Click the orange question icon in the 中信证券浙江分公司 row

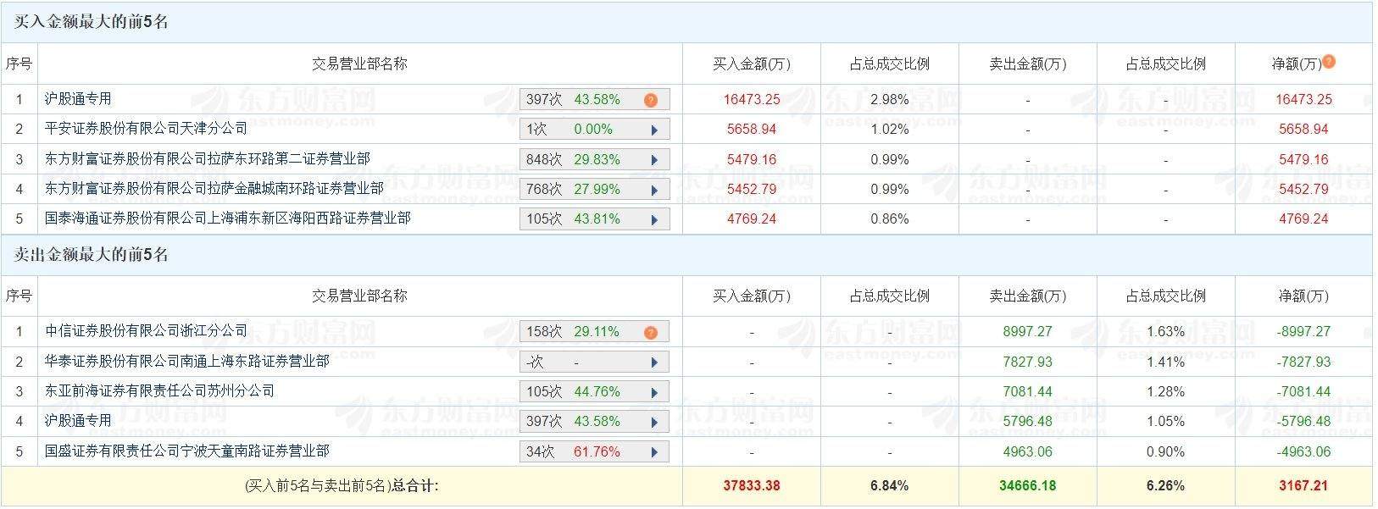[x=651, y=332]
